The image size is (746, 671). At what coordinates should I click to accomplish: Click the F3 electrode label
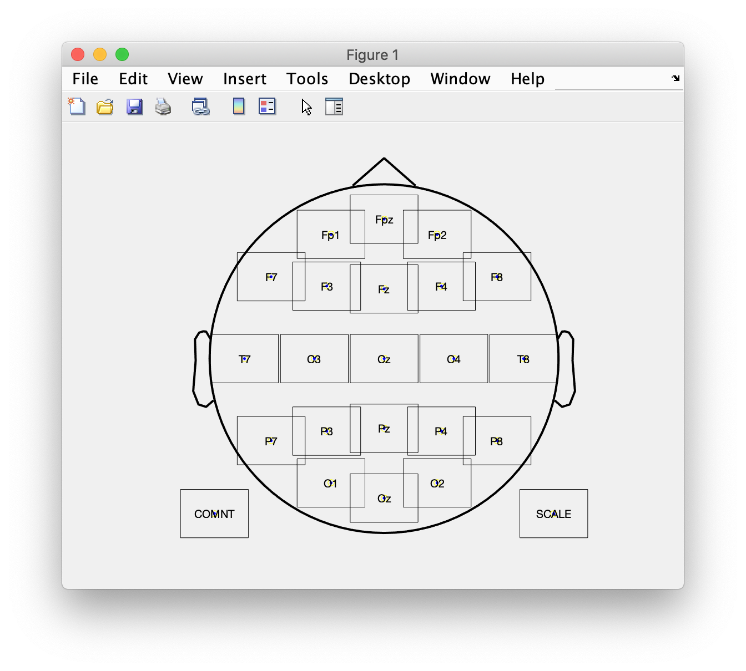pos(327,287)
